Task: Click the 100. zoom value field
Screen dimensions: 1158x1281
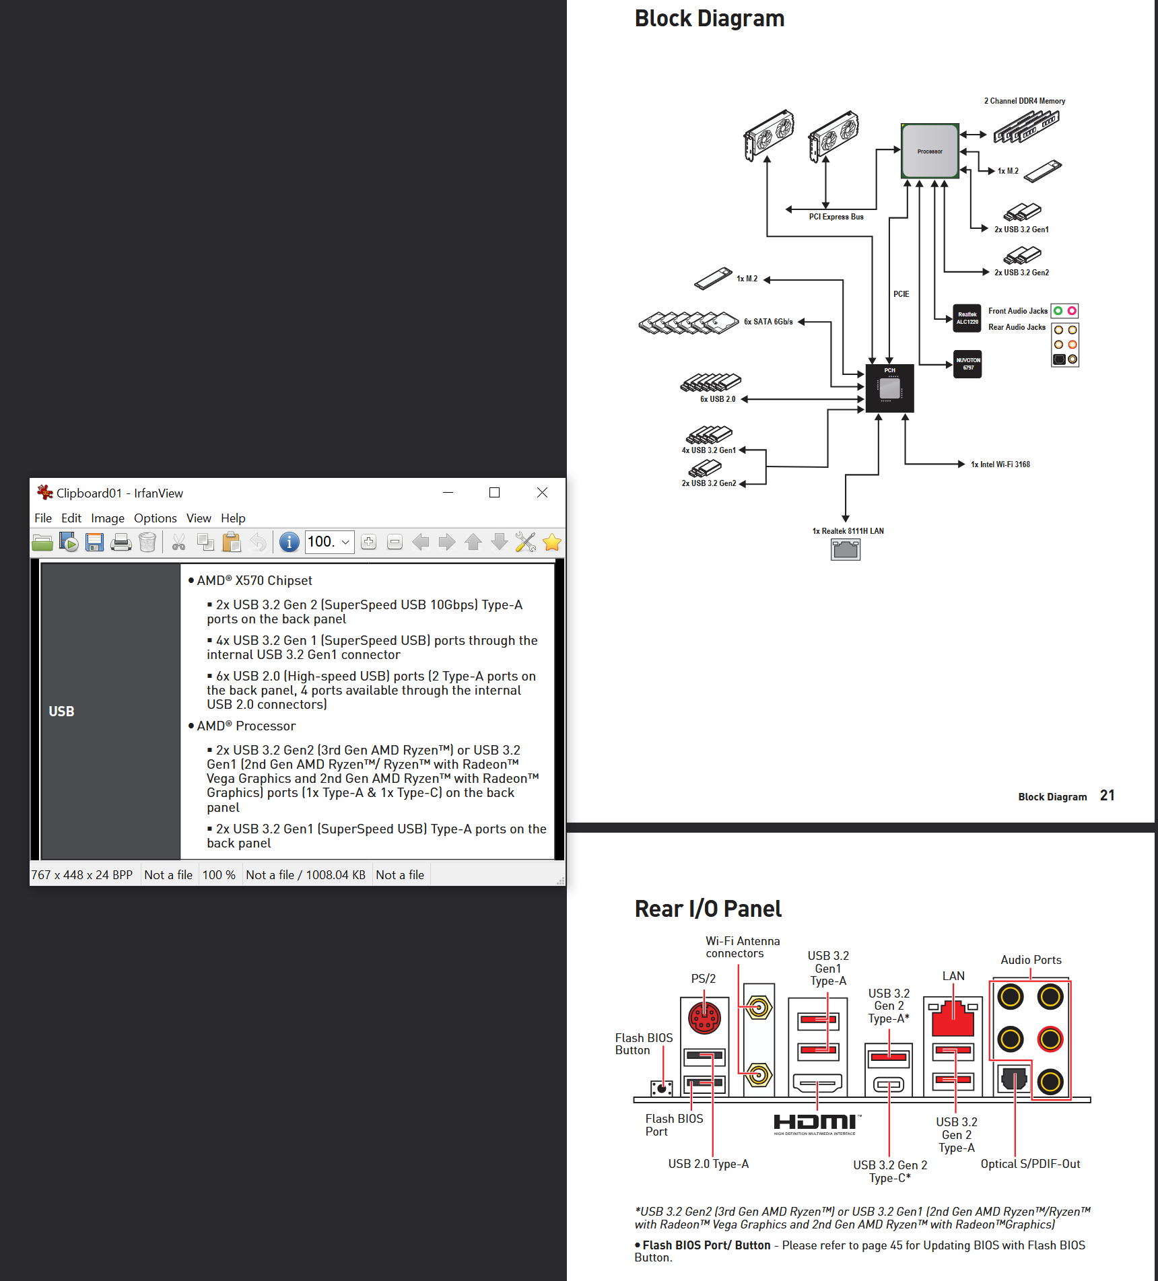Action: point(322,542)
